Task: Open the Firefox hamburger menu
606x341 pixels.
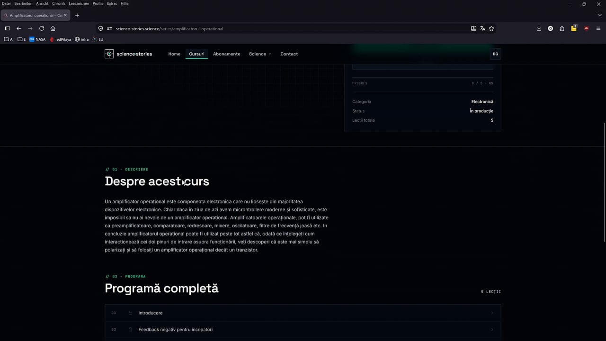Action: coord(598,28)
